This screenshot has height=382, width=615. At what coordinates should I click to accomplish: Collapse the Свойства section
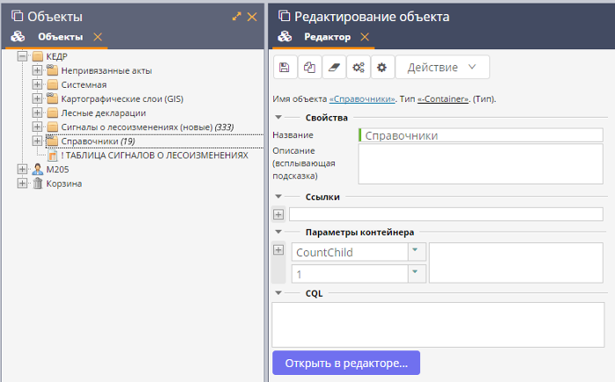coord(279,118)
